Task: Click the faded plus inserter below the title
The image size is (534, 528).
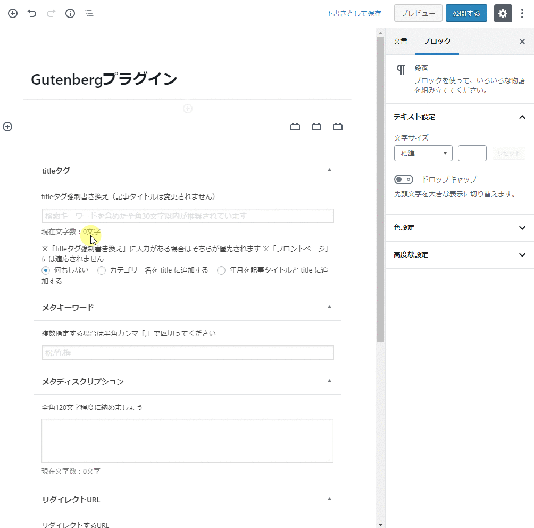Action: [188, 109]
